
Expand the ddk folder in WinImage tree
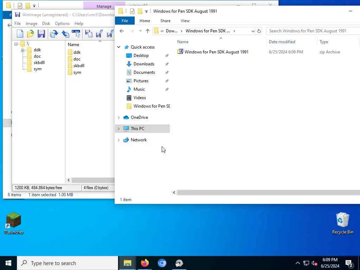[22, 50]
